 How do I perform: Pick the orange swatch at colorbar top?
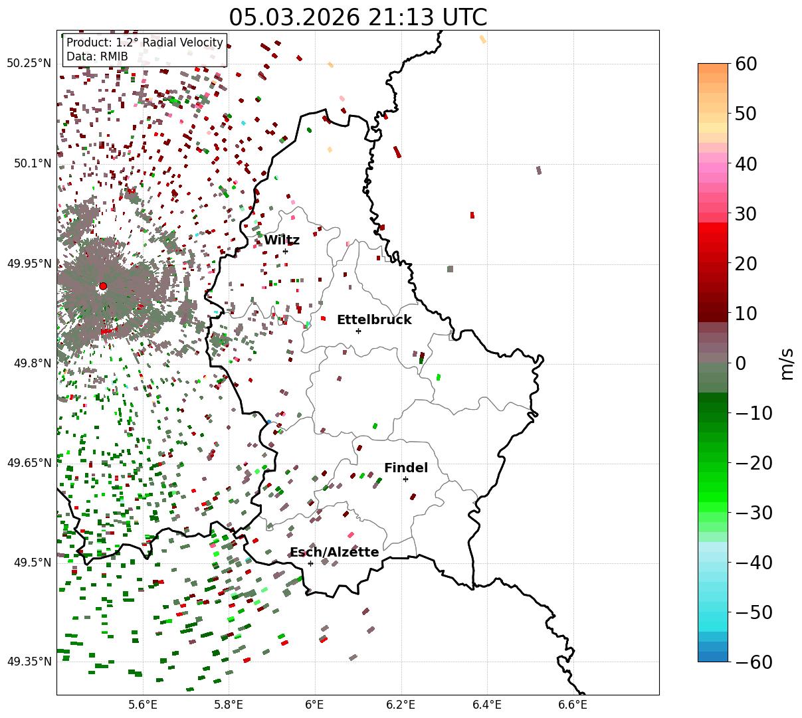(x=713, y=68)
